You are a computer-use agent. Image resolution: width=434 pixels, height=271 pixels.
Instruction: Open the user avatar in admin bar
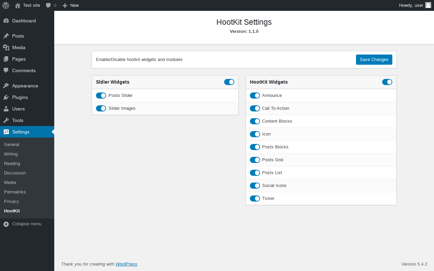point(428,5)
